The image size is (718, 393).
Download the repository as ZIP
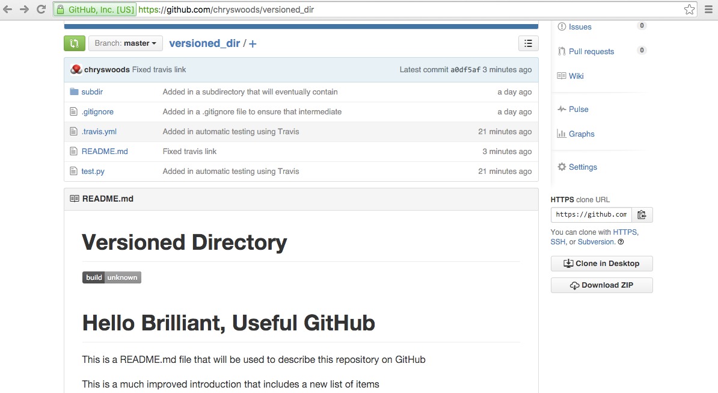[x=601, y=285]
